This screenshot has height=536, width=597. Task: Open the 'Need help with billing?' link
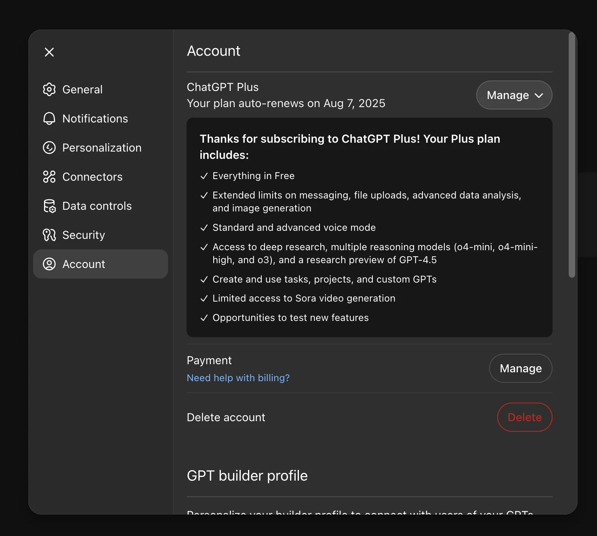tap(238, 378)
